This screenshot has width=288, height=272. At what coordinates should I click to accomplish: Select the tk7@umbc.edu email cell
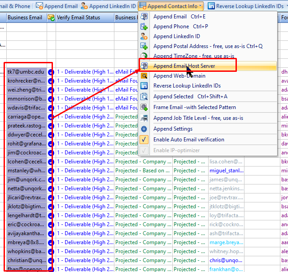point(27,72)
